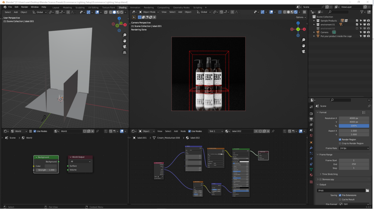This screenshot has height=209, width=374.
Task: Toggle camera view in left viewport
Action: click(x=125, y=47)
